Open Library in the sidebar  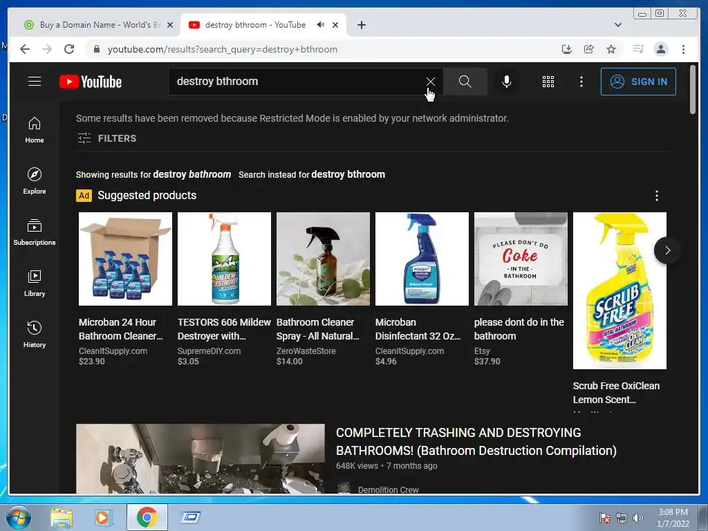point(35,283)
